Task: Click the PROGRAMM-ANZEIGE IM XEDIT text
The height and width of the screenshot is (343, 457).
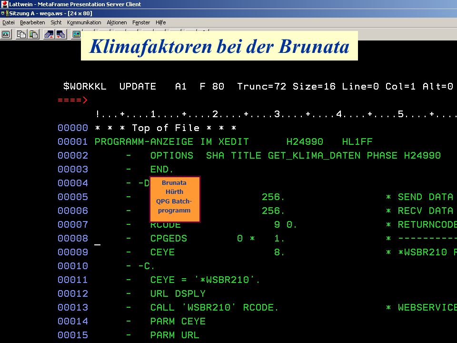Action: [172, 142]
